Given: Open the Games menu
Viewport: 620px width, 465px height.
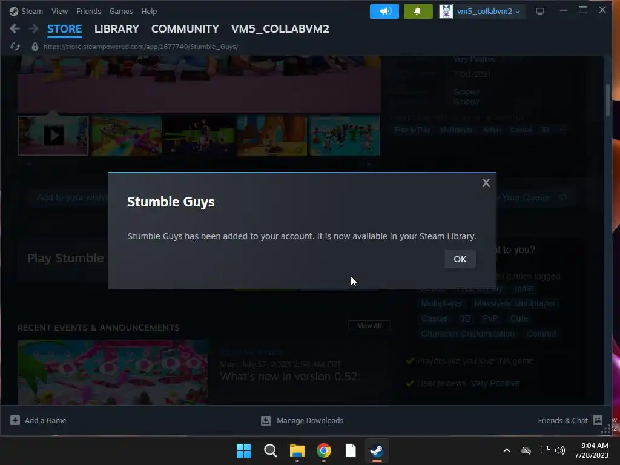Looking at the screenshot, I should 121,11.
